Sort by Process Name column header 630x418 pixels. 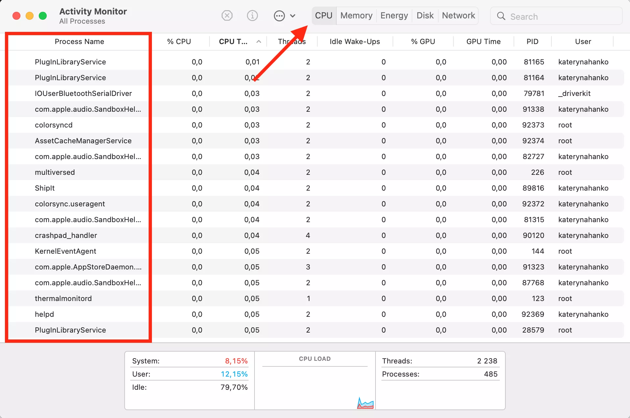point(79,42)
